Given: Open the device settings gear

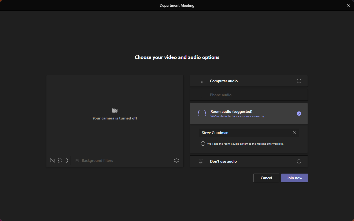Looking at the screenshot, I should pos(176,160).
